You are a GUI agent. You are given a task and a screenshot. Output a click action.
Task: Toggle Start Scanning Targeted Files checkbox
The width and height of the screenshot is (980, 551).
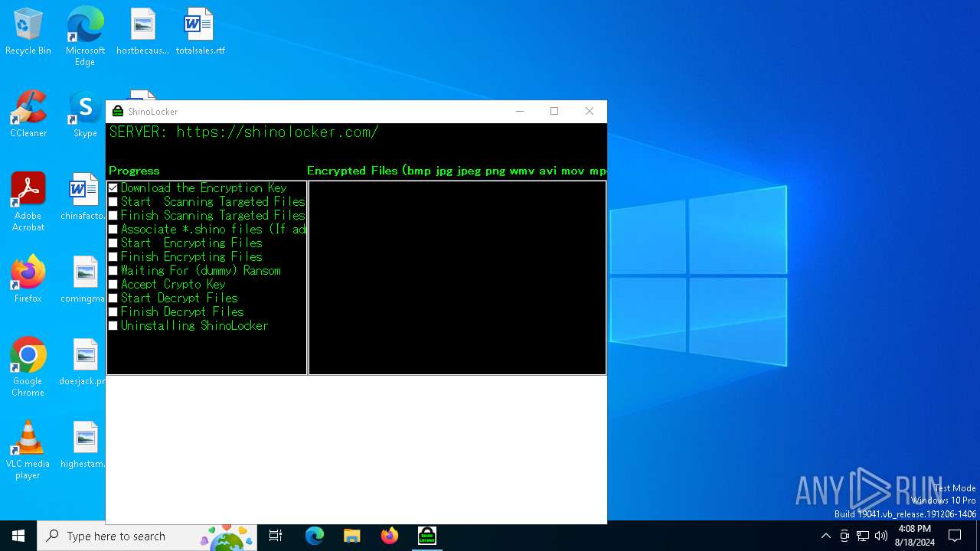click(113, 202)
